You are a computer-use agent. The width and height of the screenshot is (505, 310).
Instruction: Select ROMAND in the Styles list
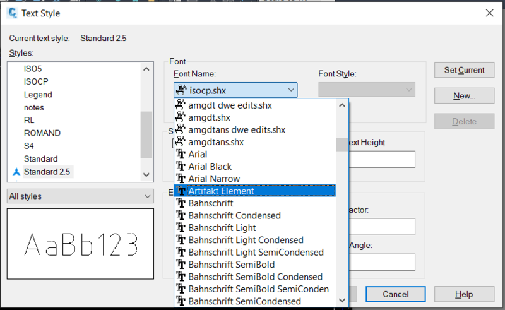42,133
